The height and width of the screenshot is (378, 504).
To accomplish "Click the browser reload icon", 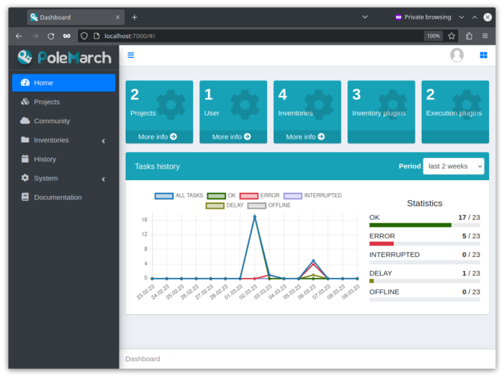I will pyautogui.click(x=50, y=35).
